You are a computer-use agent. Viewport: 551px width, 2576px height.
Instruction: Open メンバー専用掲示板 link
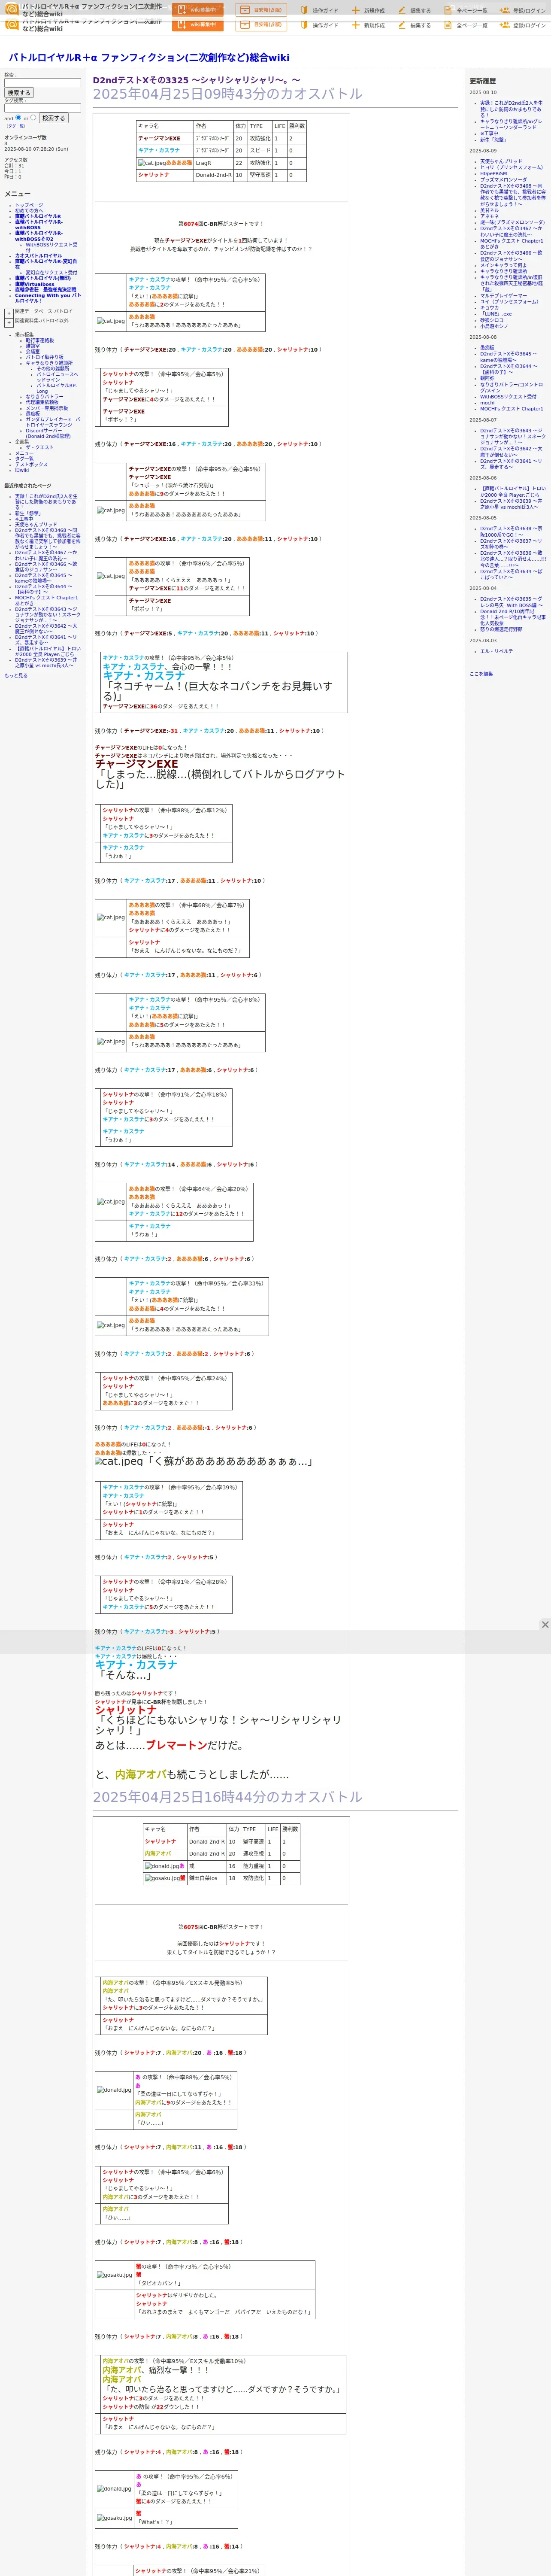pos(47,408)
